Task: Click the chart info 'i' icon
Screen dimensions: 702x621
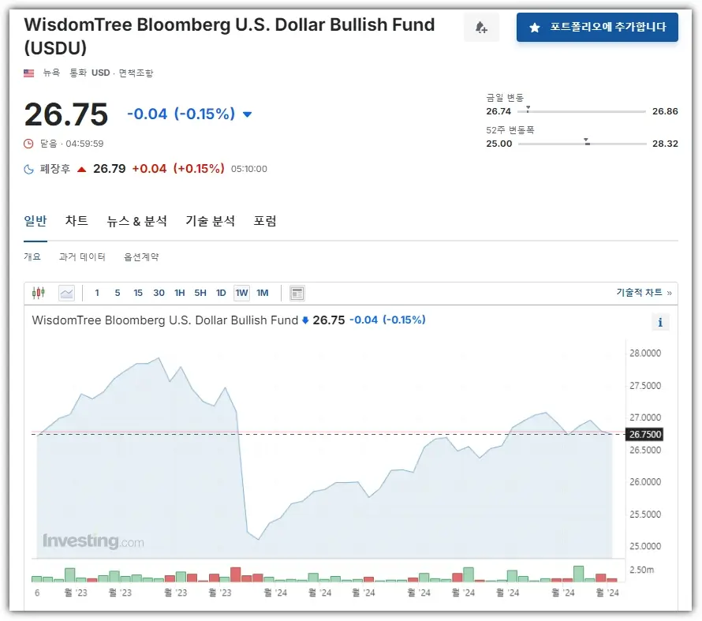Action: 660,322
